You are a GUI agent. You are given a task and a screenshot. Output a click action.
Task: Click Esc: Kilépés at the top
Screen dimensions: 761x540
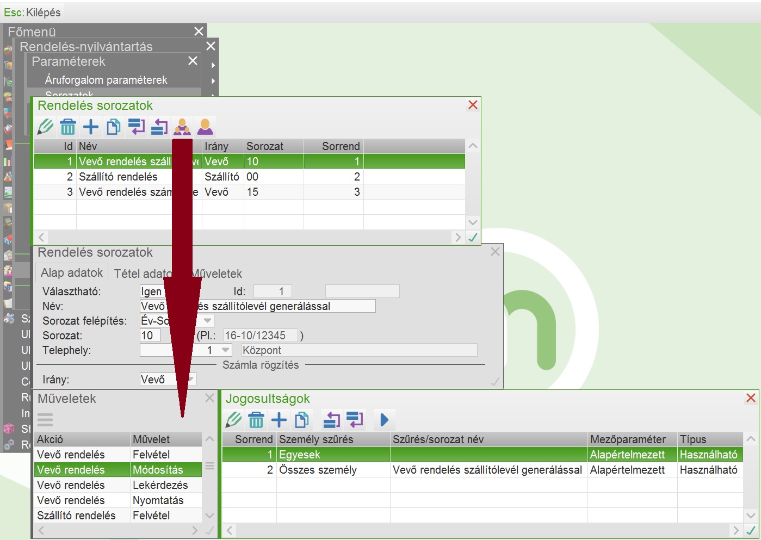click(32, 12)
